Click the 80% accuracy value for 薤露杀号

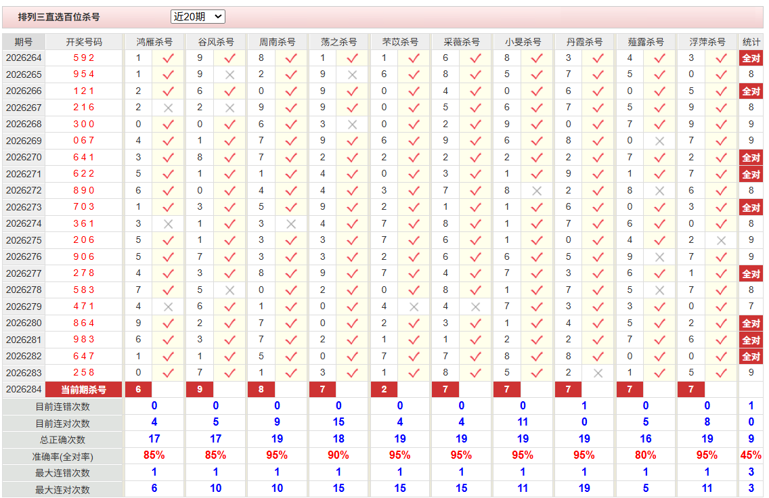[x=645, y=455]
